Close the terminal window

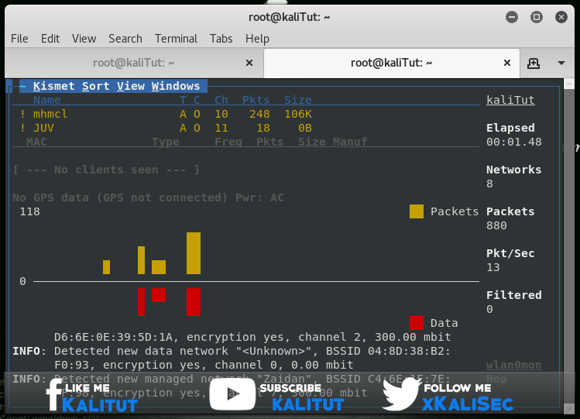click(561, 17)
